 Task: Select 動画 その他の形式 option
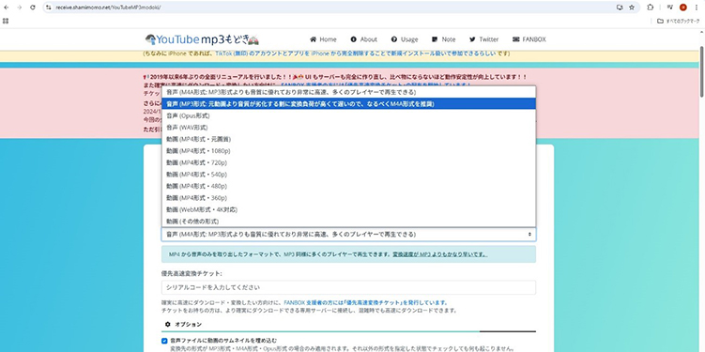coord(349,222)
